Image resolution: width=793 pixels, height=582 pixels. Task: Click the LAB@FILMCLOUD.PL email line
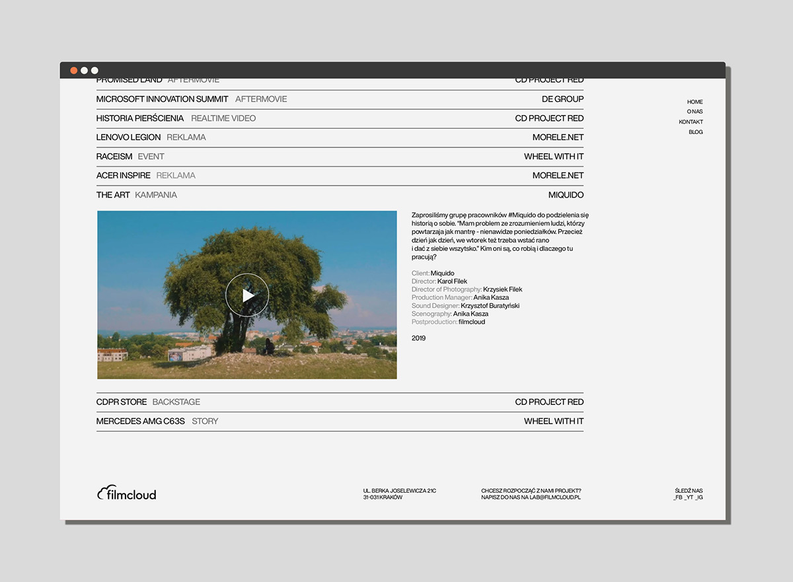(x=531, y=497)
